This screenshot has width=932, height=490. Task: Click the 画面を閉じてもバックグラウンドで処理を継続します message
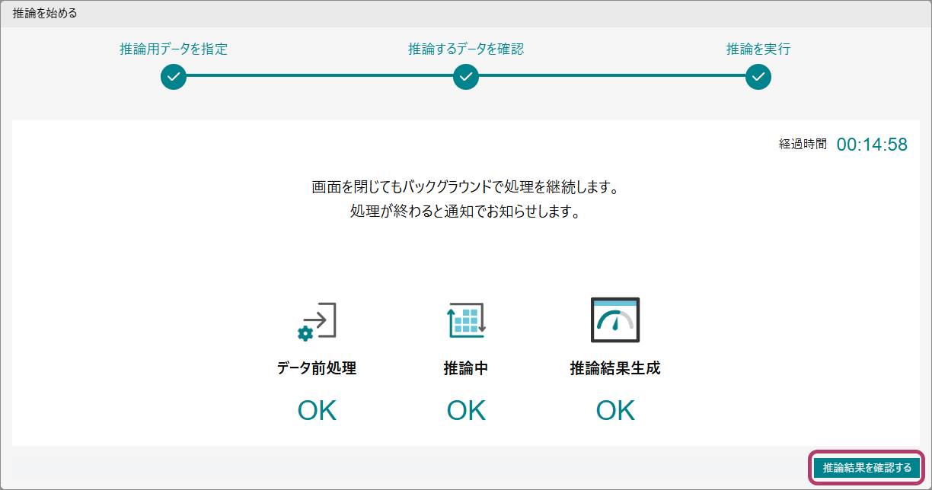(x=466, y=187)
